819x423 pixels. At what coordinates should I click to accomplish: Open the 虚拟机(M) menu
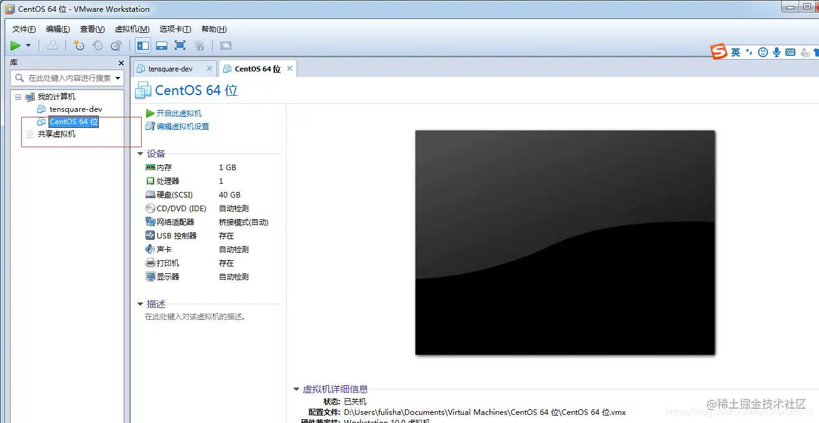click(132, 29)
